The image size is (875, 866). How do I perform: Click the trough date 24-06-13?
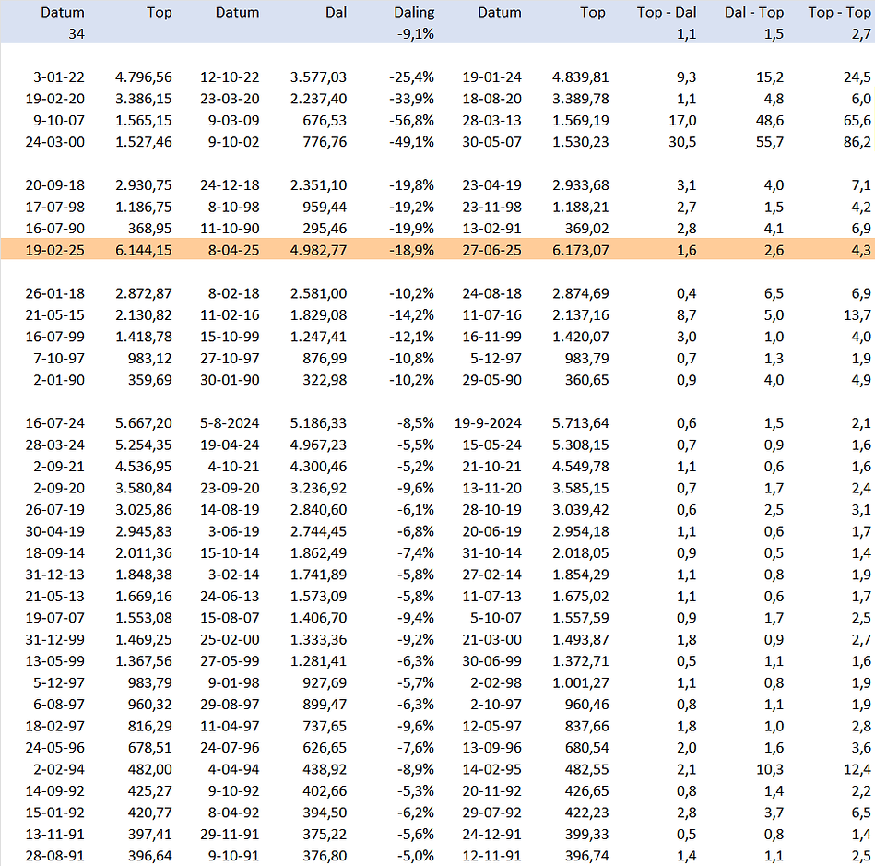(230, 597)
